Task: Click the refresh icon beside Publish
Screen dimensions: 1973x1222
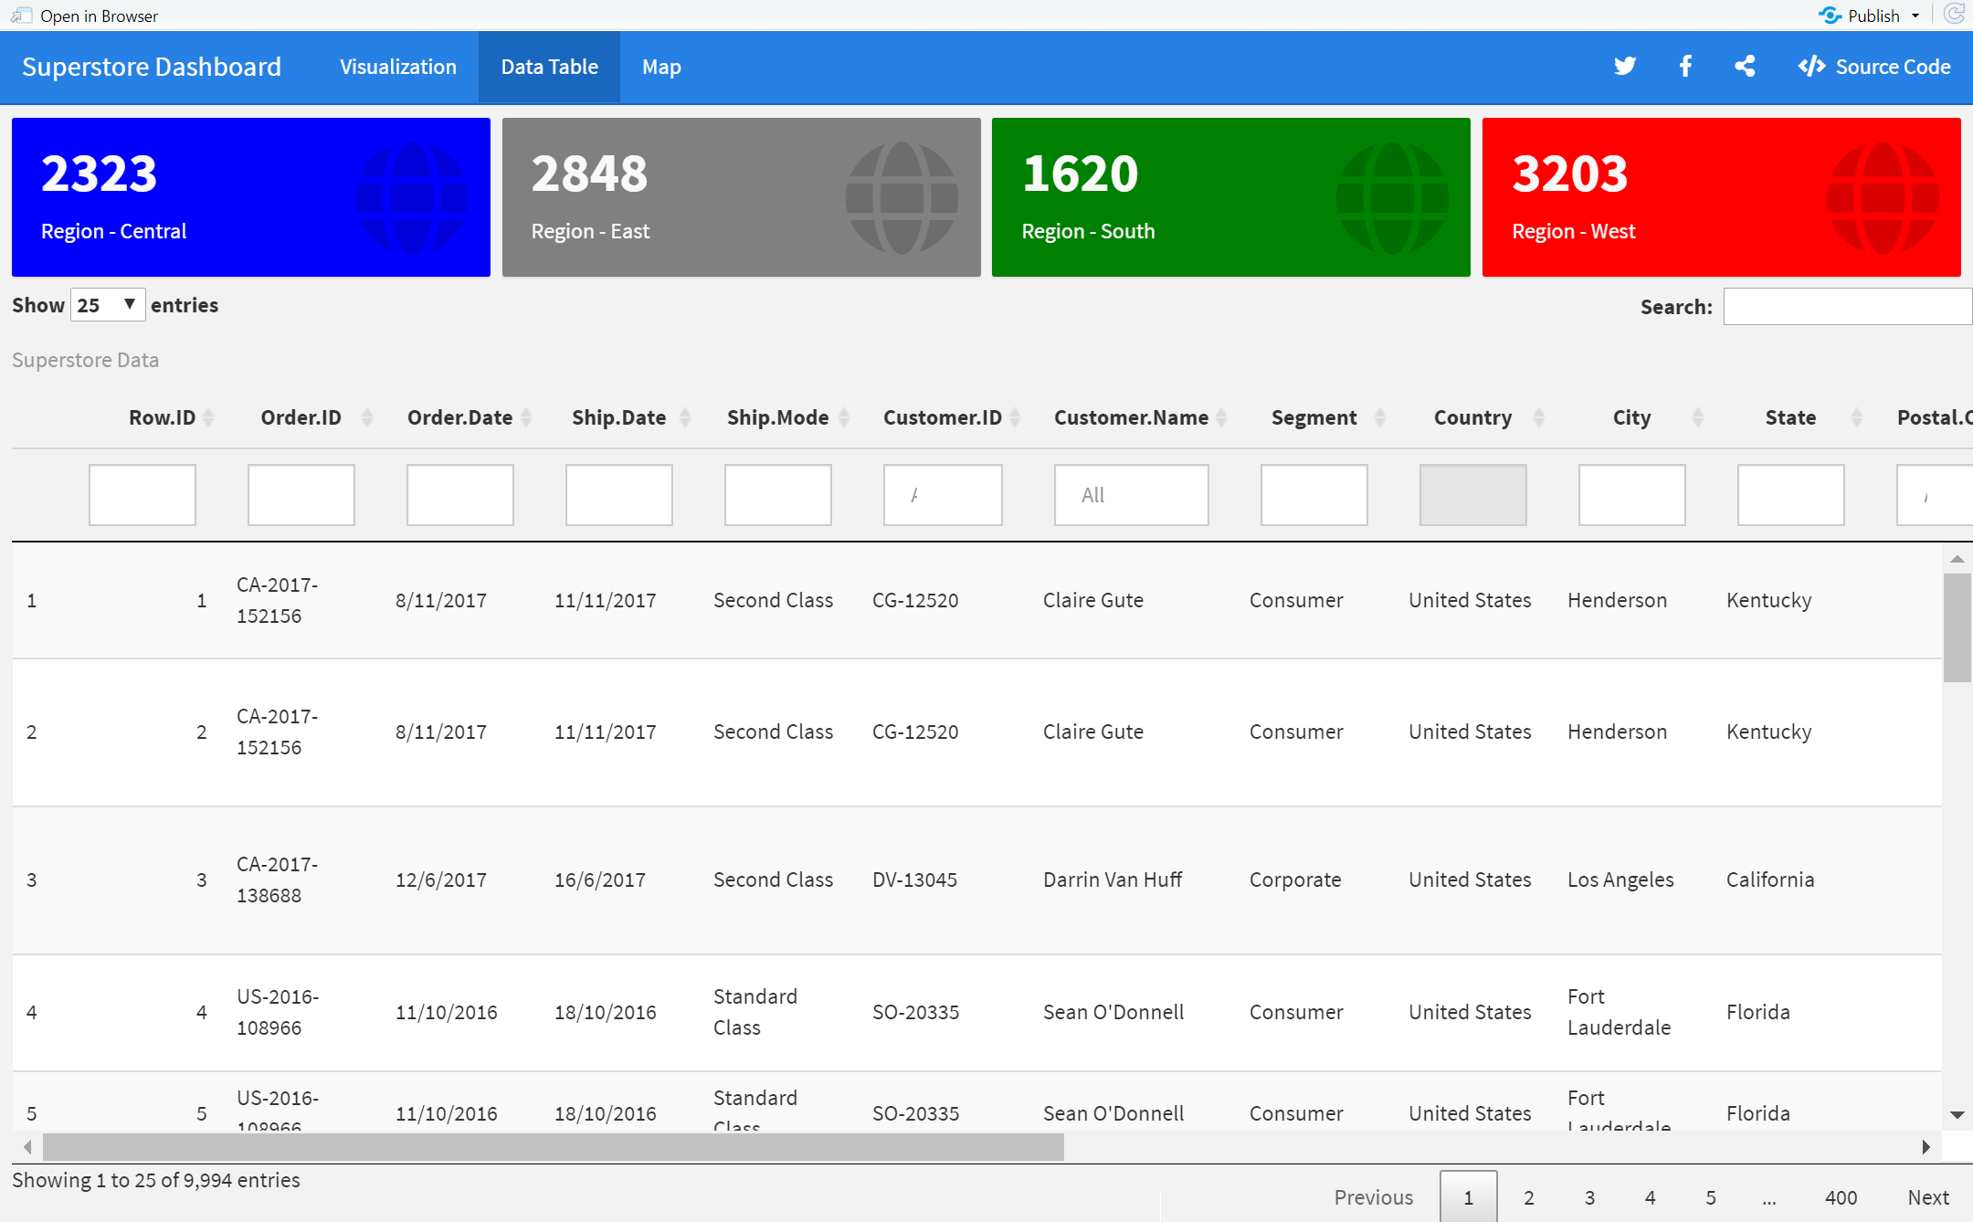Action: point(1954,15)
